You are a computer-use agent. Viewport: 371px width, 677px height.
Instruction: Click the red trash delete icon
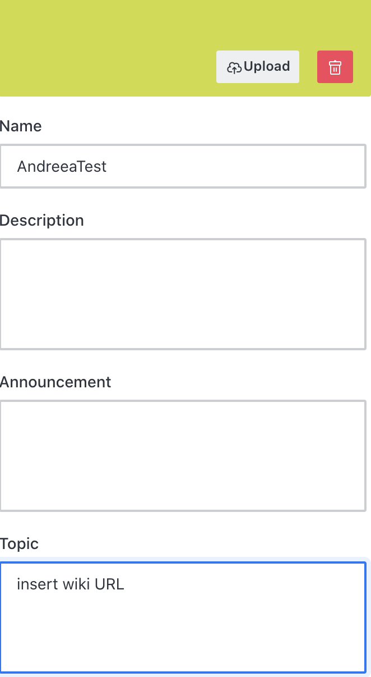pos(335,67)
